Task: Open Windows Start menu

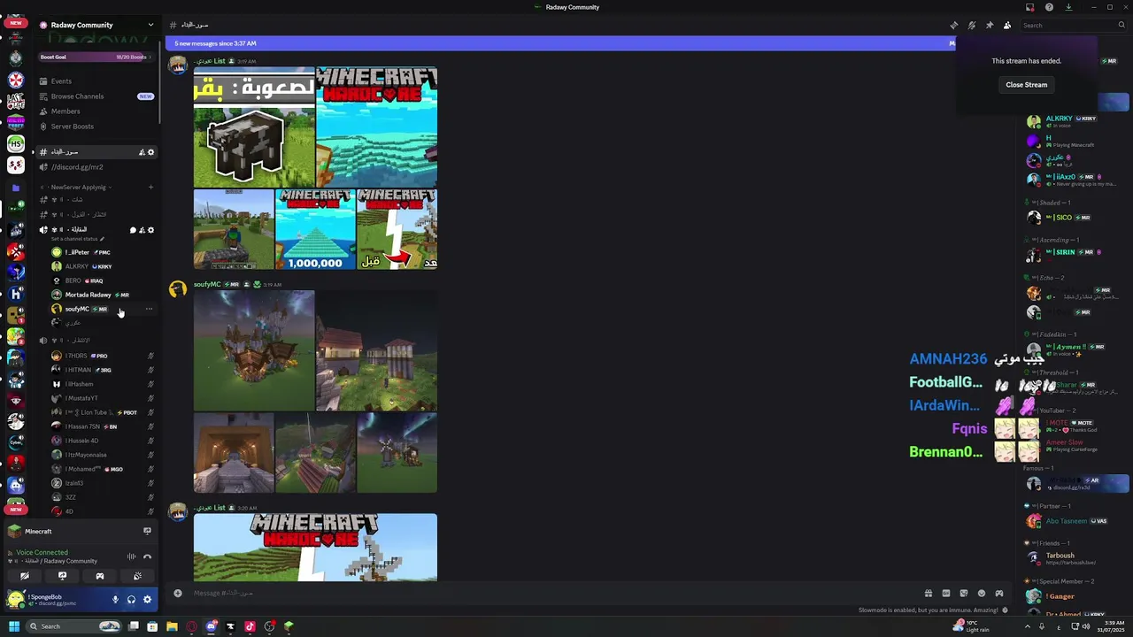Action: [x=13, y=626]
